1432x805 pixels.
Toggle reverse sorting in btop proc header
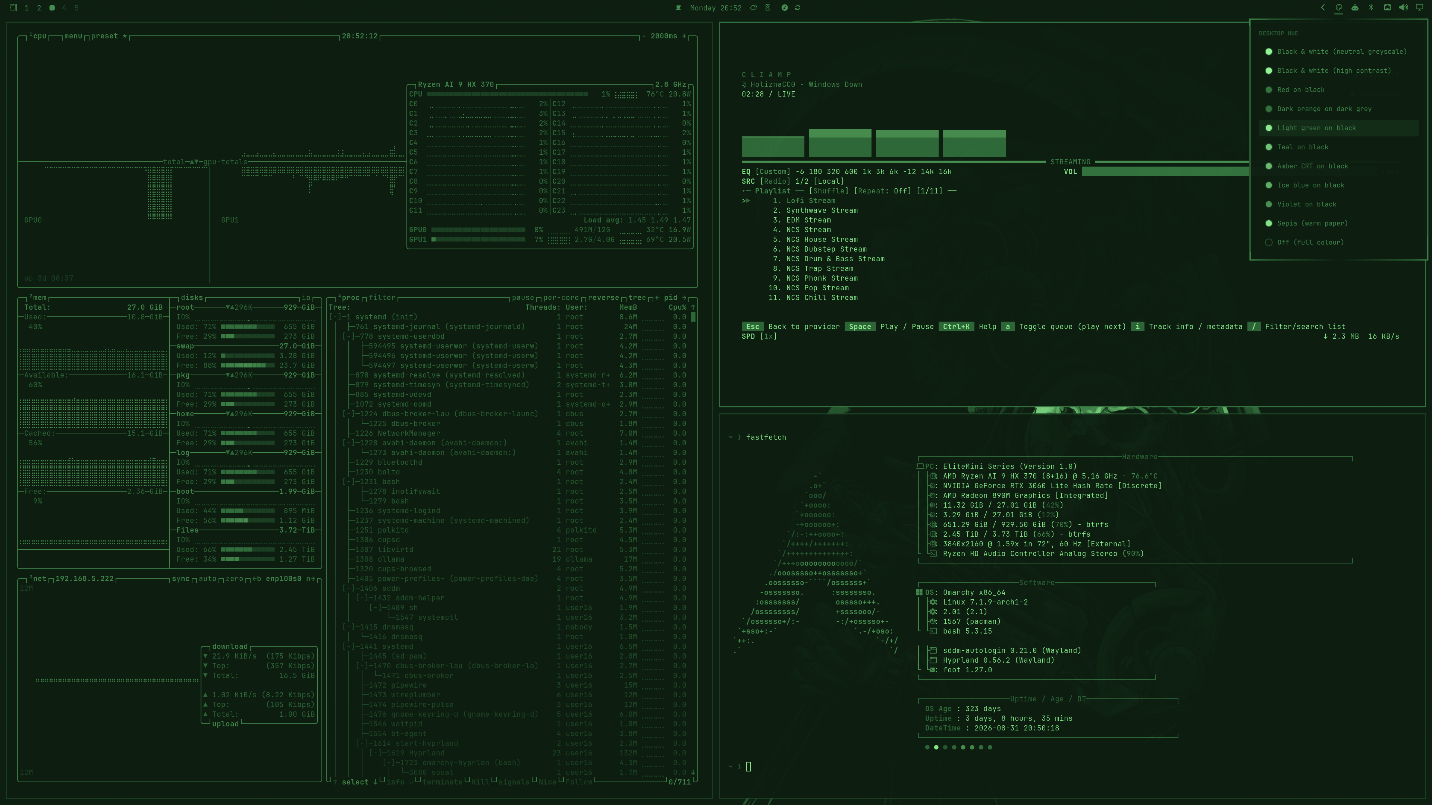click(x=603, y=298)
